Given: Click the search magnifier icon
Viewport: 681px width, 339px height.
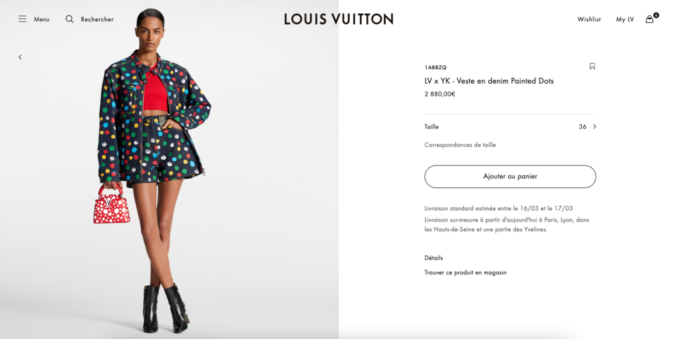Looking at the screenshot, I should click(69, 19).
